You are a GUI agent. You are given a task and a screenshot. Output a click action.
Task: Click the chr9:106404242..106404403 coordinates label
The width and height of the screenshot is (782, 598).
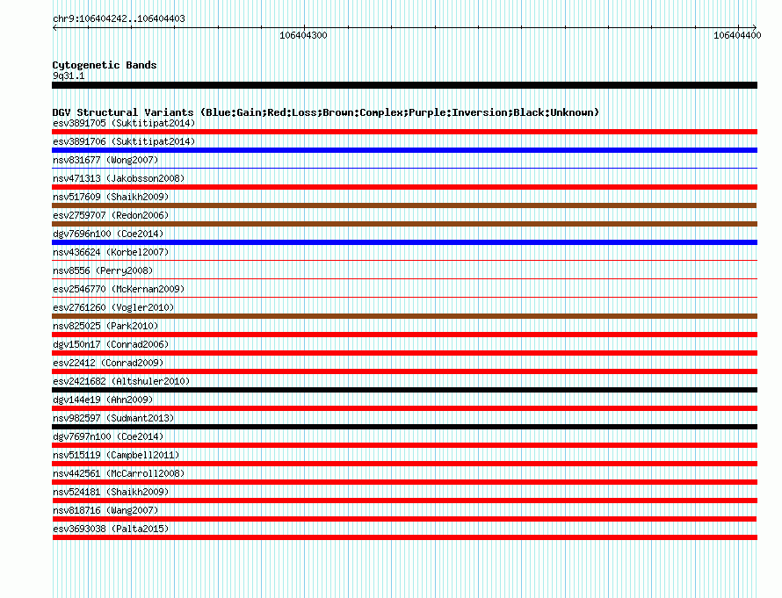click(119, 18)
